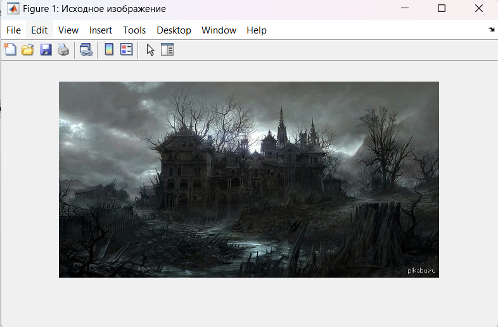This screenshot has height=327, width=498.
Task: Open the Desktop menu
Action: 174,30
